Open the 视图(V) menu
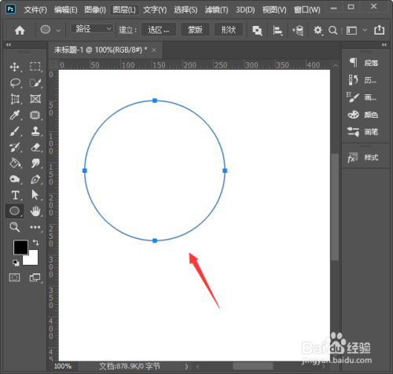The height and width of the screenshot is (374, 393). 274,10
